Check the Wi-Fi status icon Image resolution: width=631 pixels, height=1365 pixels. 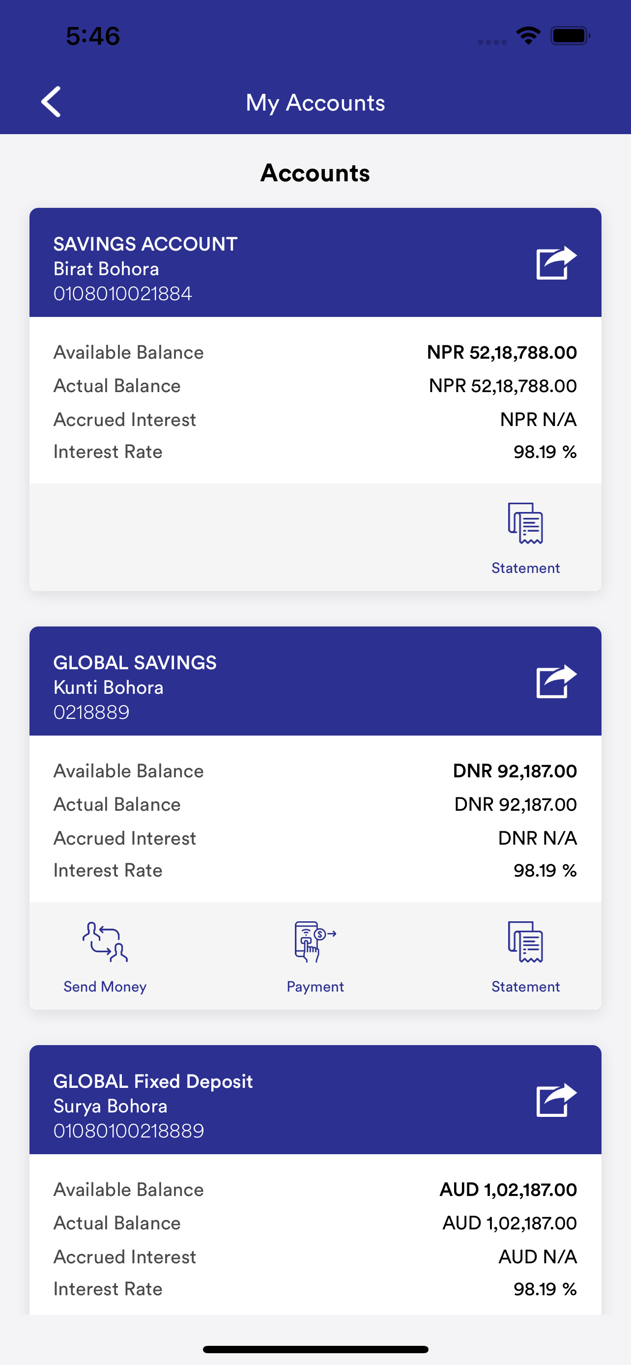(528, 36)
